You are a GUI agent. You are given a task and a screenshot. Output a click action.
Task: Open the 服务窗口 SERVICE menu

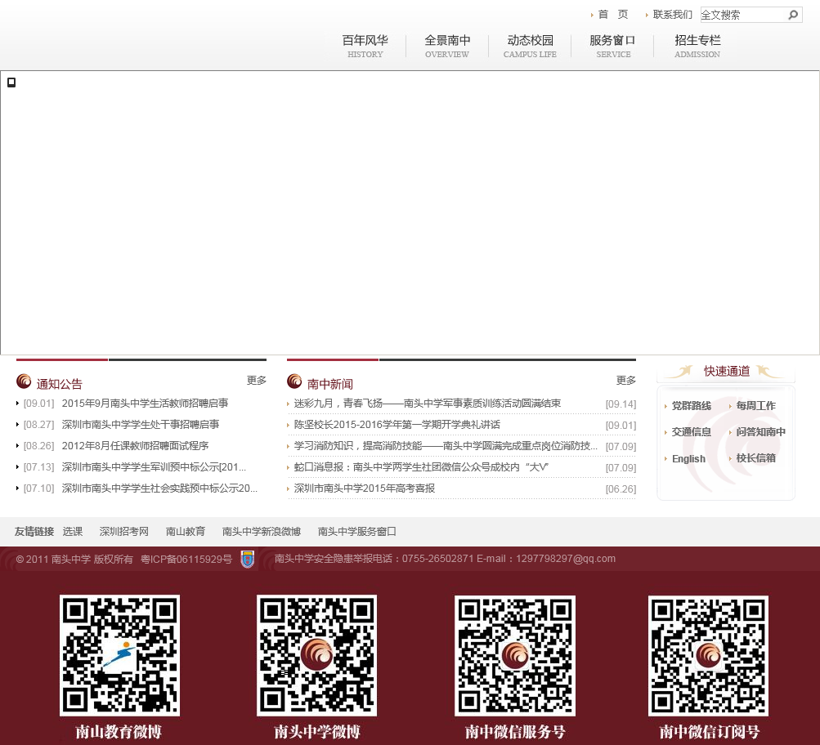tap(612, 46)
